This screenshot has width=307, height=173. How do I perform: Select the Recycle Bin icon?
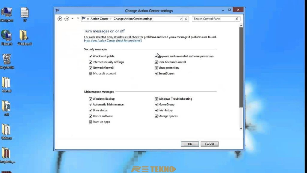[x=7, y=61]
